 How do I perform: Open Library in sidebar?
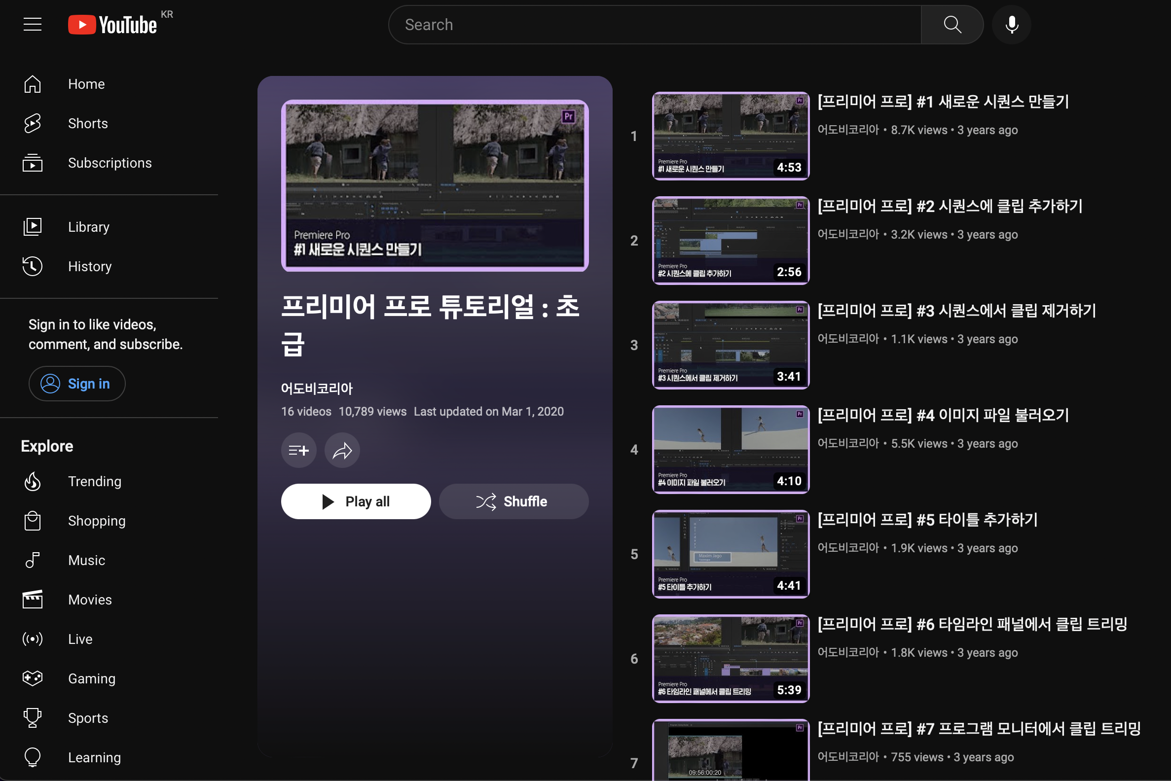(x=89, y=227)
